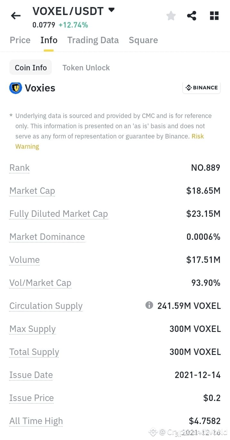This screenshot has width=230, height=440.
Task: Switch to the Price tab
Action: pyautogui.click(x=20, y=40)
